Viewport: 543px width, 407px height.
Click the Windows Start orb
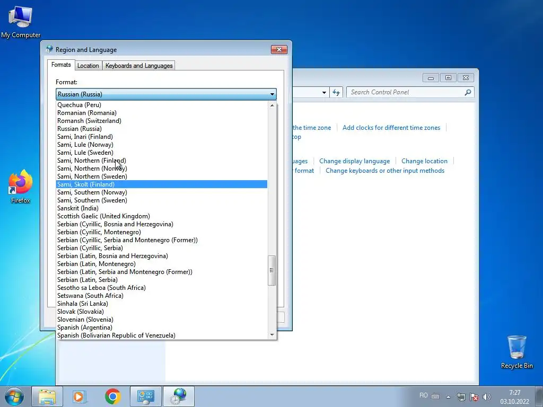pos(14,396)
